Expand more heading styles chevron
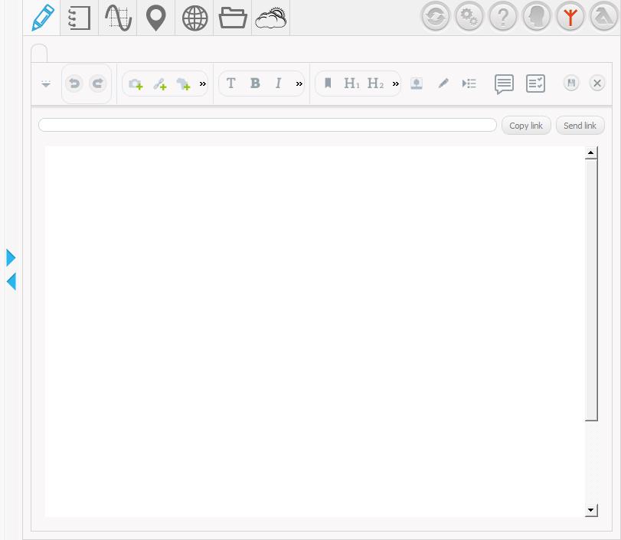 [x=396, y=83]
